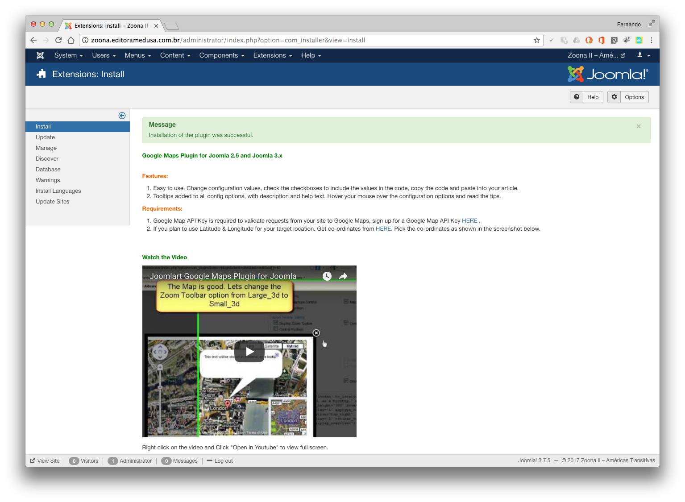Click the Visitors count in the status bar
The width and height of the screenshot is (685, 502).
click(x=83, y=461)
